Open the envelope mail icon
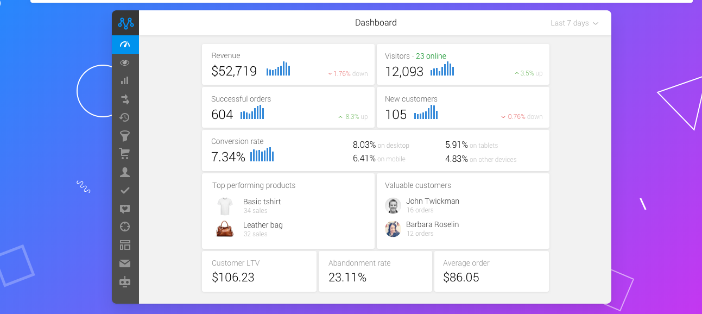The image size is (702, 314). click(125, 263)
